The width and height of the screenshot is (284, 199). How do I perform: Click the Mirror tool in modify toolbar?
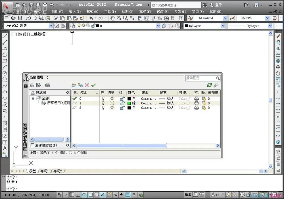click(x=278, y=49)
